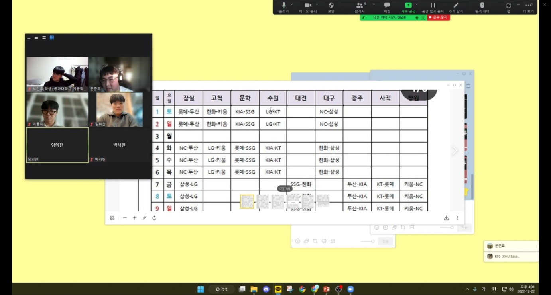Open KBS (KHU Base... chat notification
The image size is (551, 295).
tap(511, 256)
